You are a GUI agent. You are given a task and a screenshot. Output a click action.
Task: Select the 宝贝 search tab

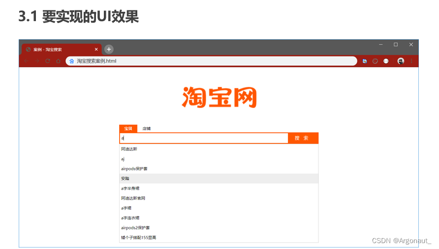(x=128, y=129)
